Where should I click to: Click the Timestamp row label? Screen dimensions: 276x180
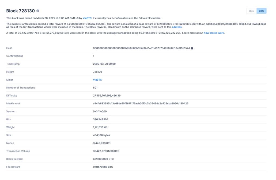pos(13,64)
